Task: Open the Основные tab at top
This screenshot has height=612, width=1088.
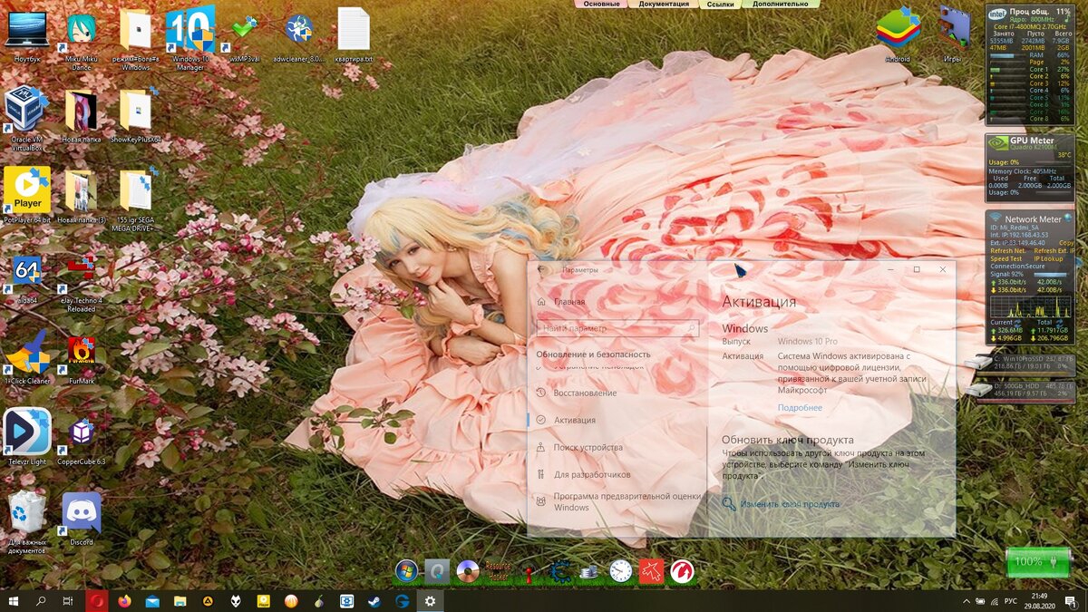Action: [601, 4]
